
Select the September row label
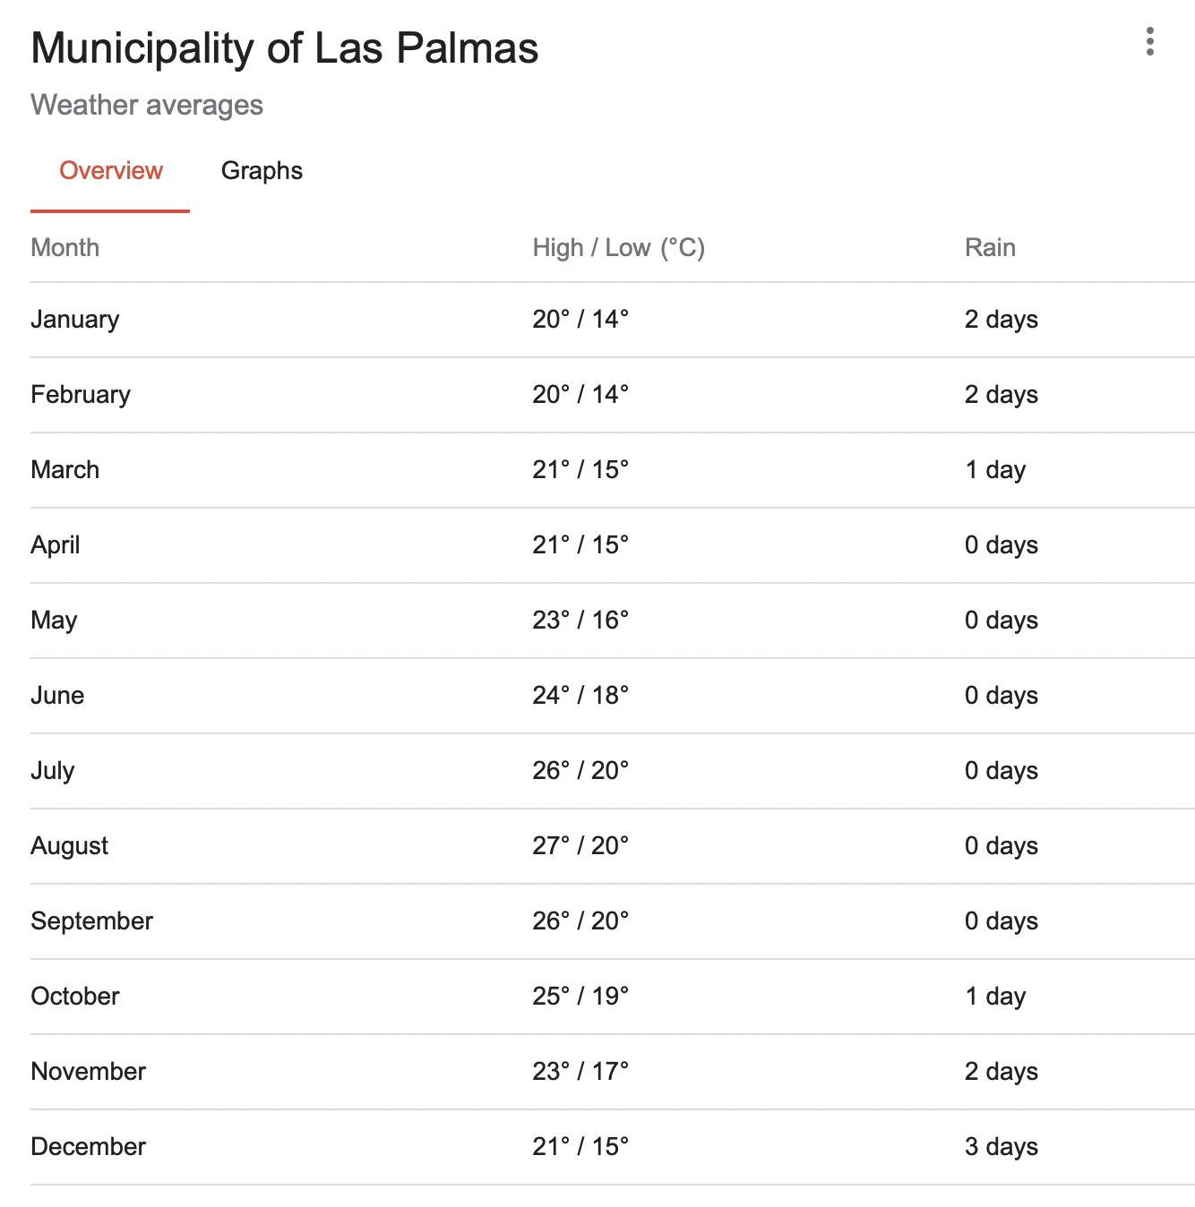[x=91, y=921]
